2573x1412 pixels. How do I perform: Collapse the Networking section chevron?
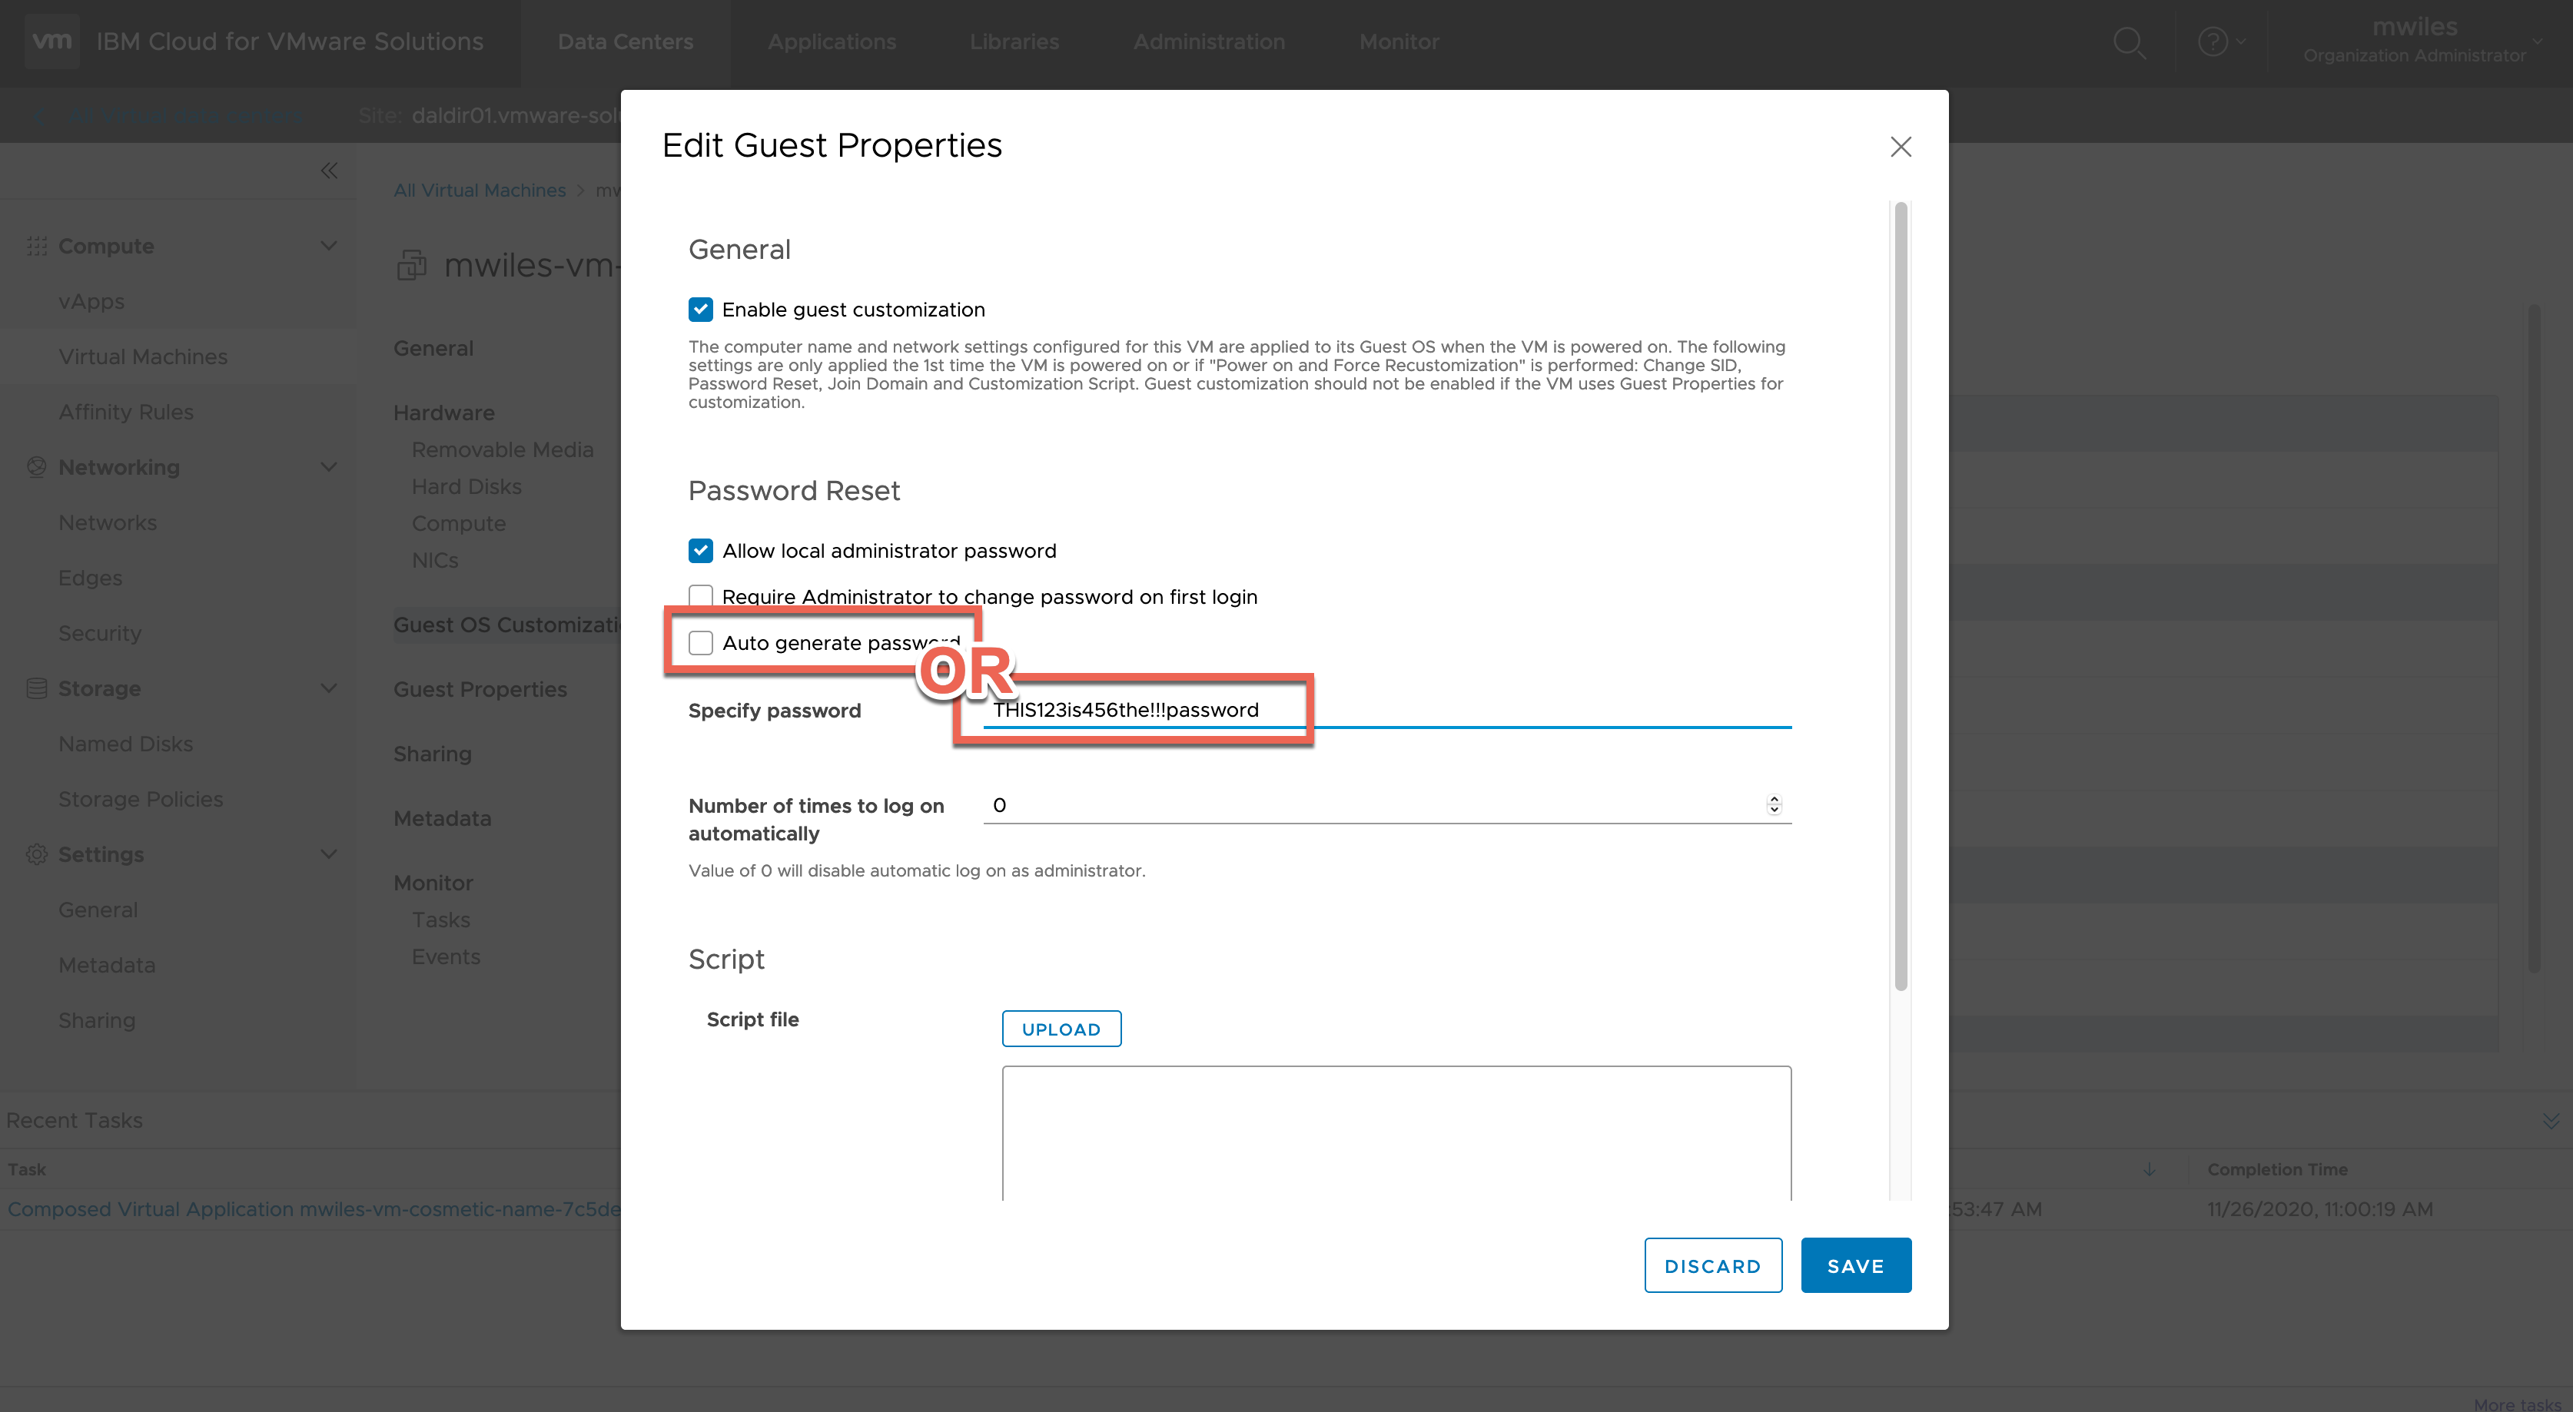click(329, 466)
